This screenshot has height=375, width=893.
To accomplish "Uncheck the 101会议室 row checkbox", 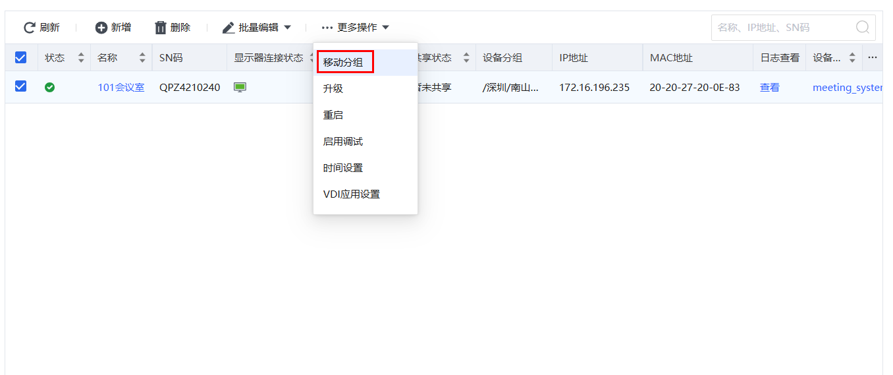I will [x=20, y=86].
